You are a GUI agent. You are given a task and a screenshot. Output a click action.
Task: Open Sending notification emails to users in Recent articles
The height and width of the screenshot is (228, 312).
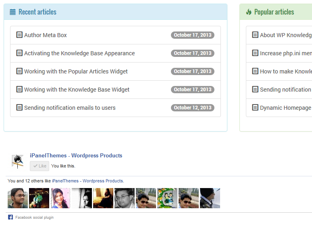[x=70, y=108]
